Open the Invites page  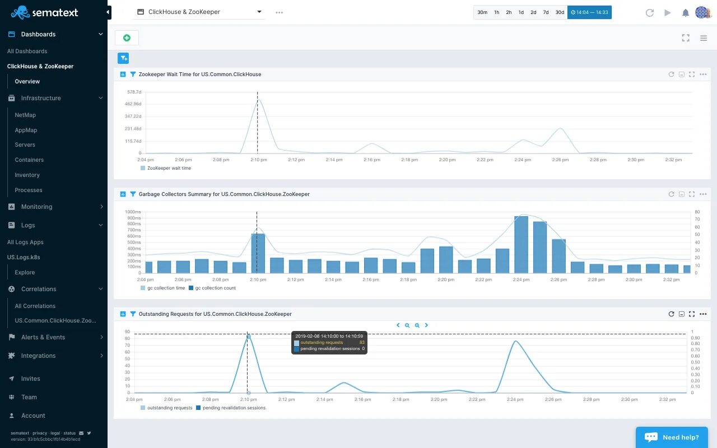[30, 379]
